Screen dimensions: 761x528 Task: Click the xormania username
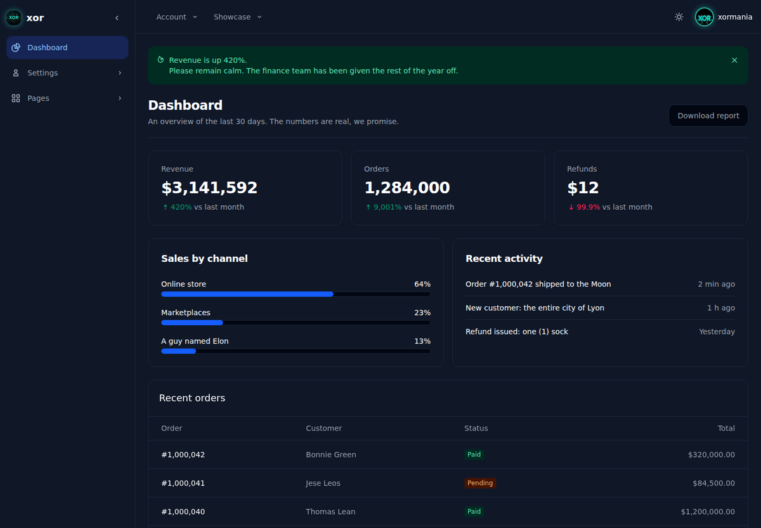coord(735,18)
